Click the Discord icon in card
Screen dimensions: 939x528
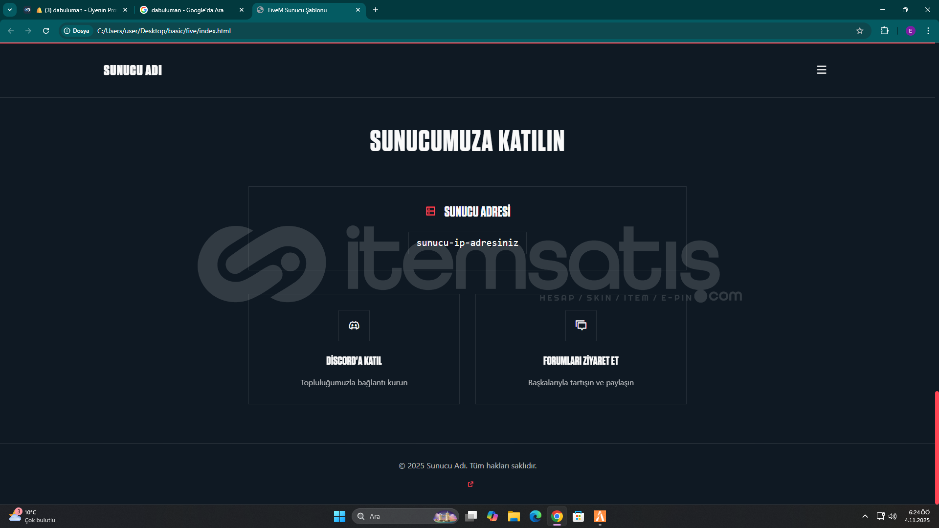pyautogui.click(x=354, y=326)
